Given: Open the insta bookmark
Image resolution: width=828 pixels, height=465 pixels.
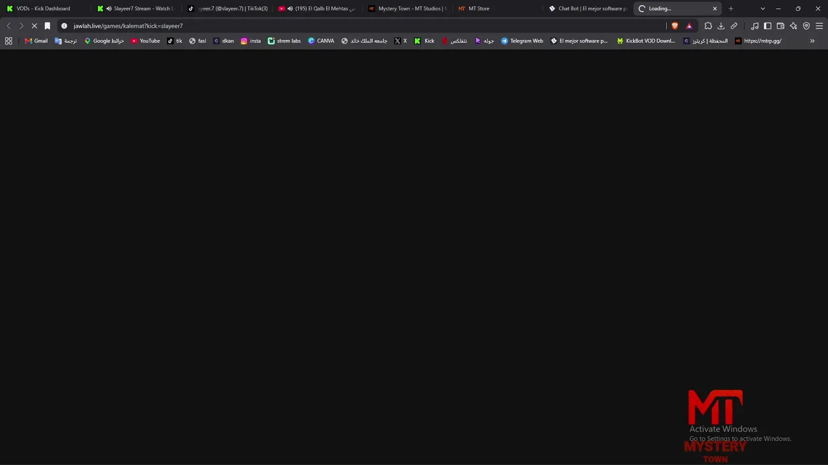Looking at the screenshot, I should point(251,41).
